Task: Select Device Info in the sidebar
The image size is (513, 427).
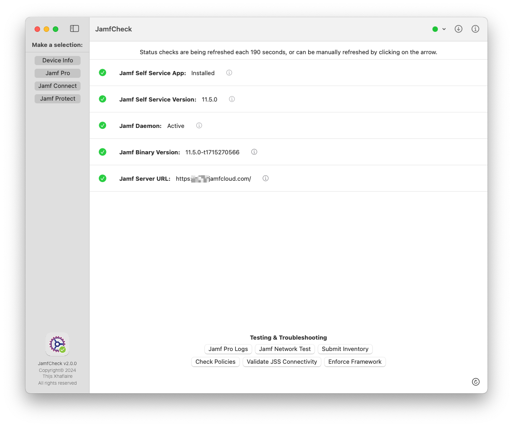Action: pos(57,60)
